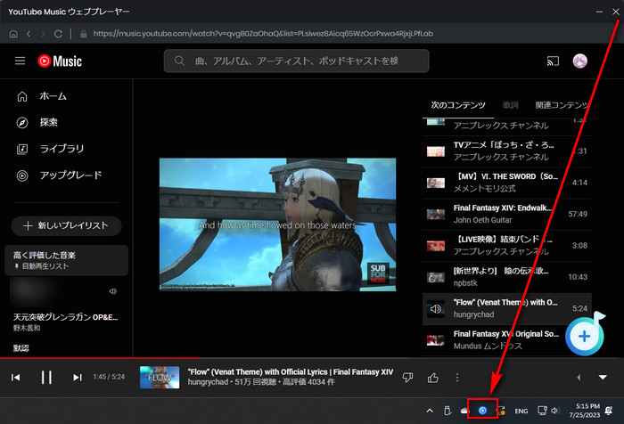Click ENG language indicator
The image size is (624, 424).
pos(521,411)
